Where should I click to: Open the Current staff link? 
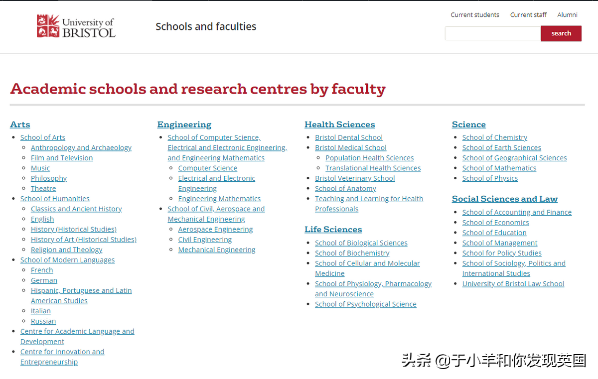pyautogui.click(x=528, y=15)
